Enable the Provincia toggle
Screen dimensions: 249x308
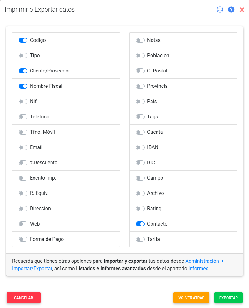pyautogui.click(x=140, y=86)
